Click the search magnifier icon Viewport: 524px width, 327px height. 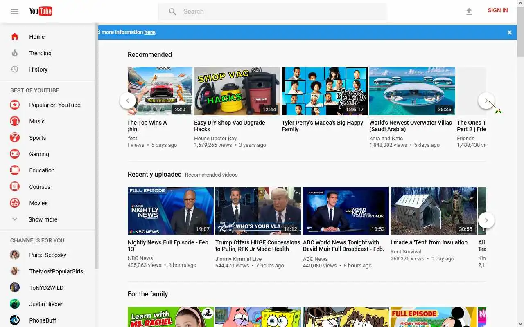click(172, 12)
